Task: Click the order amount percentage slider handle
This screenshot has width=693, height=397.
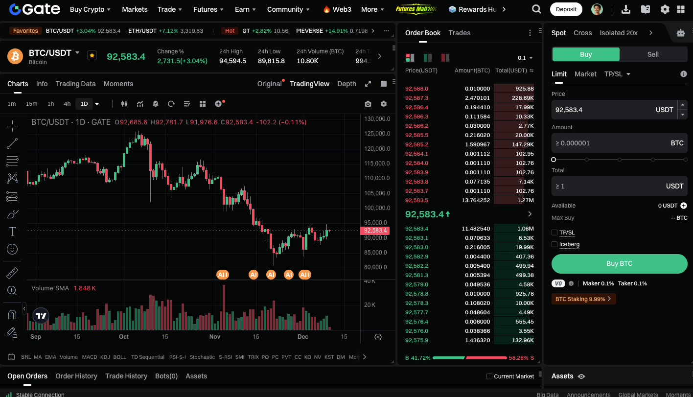Action: (554, 160)
